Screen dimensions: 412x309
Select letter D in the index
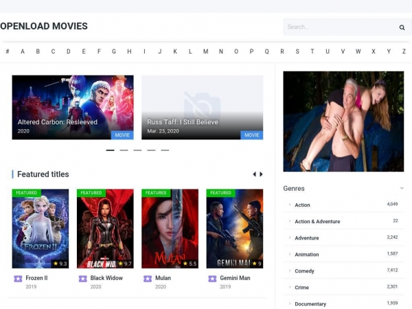pos(68,51)
